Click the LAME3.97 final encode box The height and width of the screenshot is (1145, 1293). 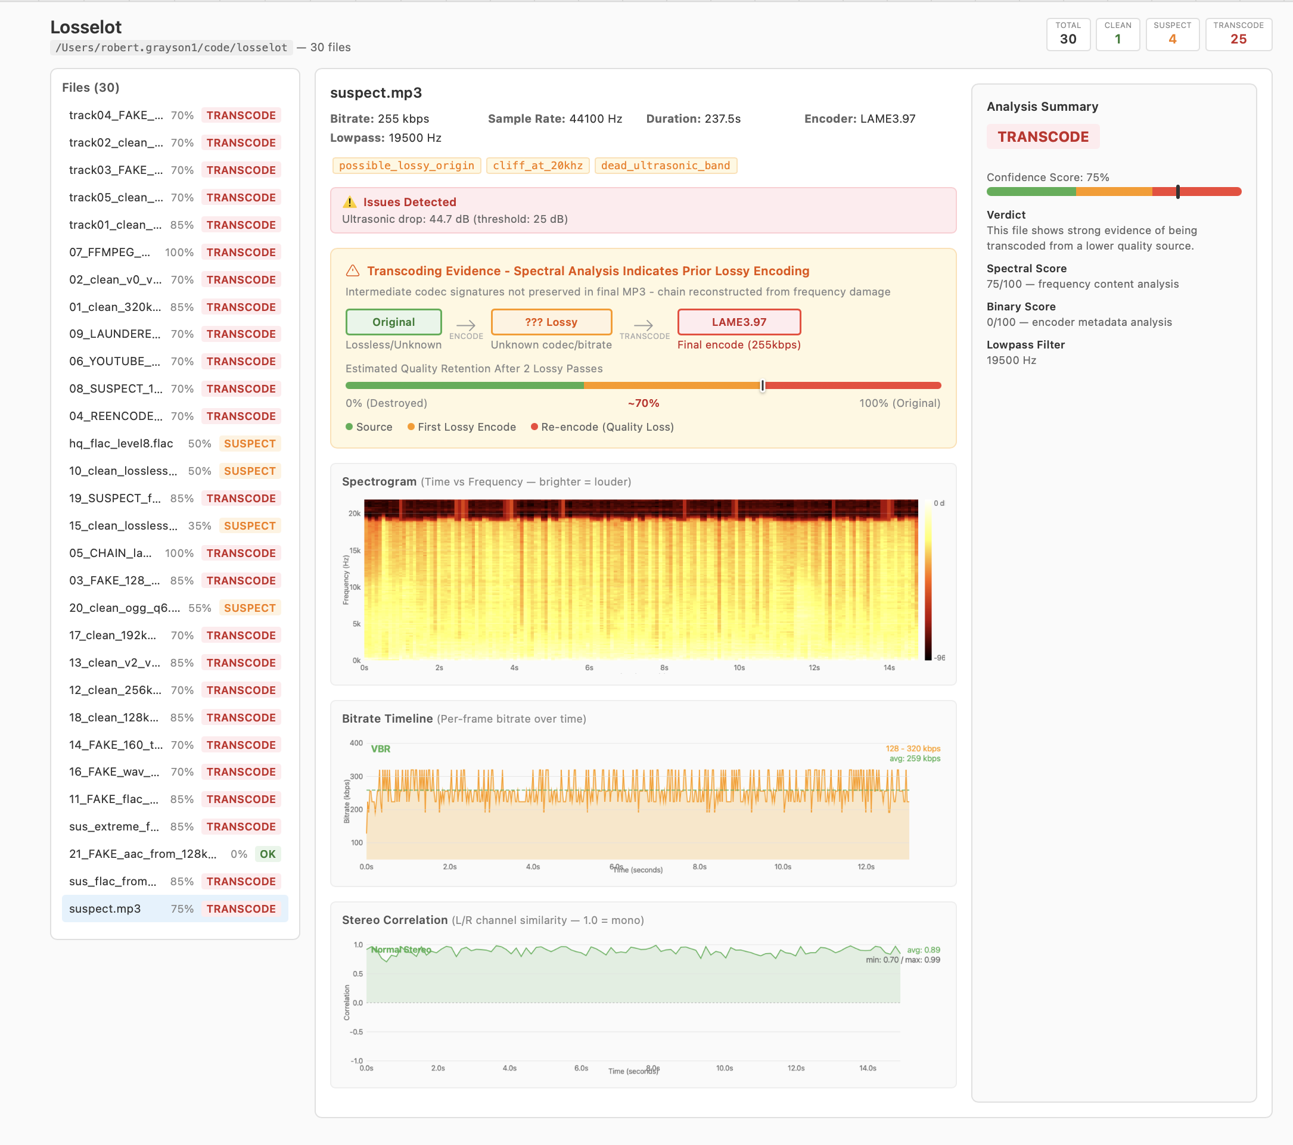[738, 322]
